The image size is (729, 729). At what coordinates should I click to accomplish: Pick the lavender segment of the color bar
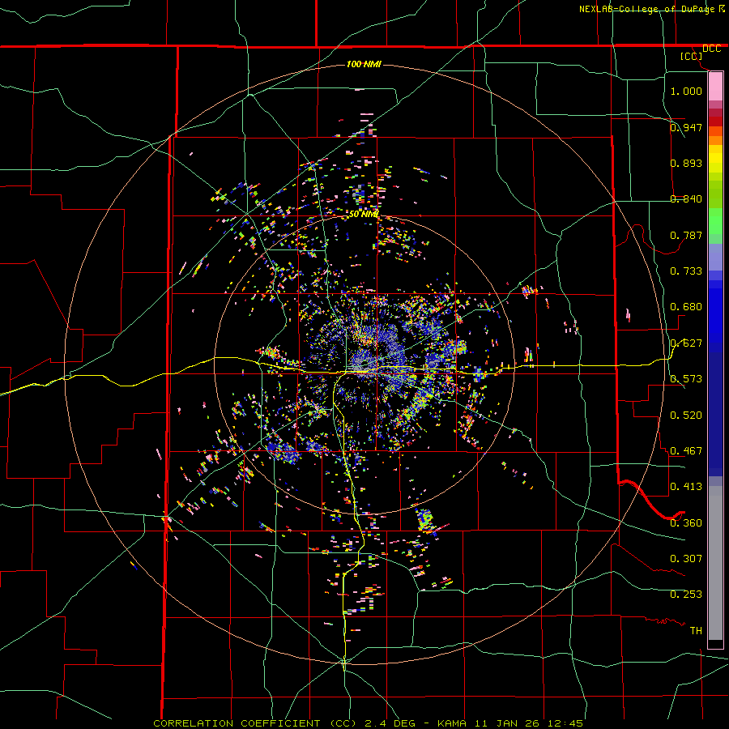point(715,258)
